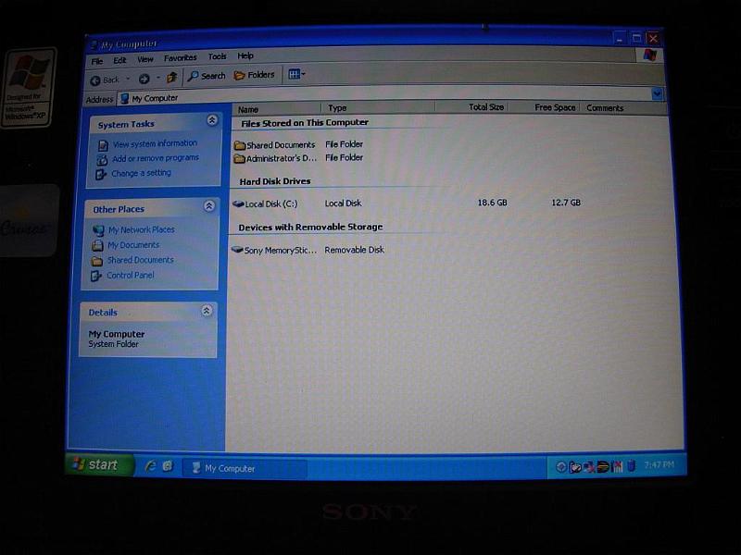The width and height of the screenshot is (741, 555).
Task: Click the system tray clock
Action: tap(659, 465)
